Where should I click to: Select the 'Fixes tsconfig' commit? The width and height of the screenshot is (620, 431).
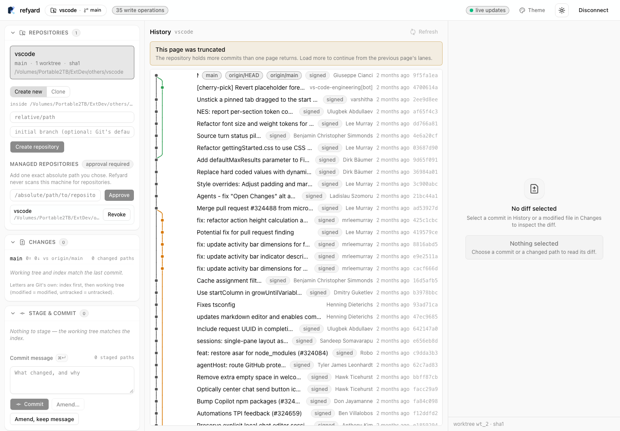(x=296, y=305)
